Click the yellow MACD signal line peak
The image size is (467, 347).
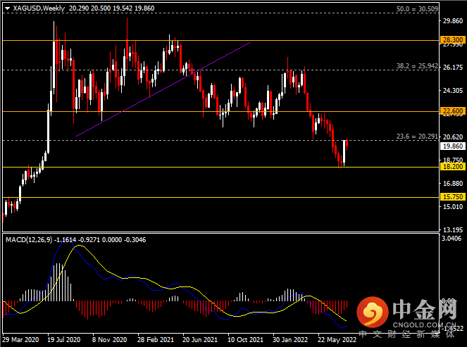(79, 246)
